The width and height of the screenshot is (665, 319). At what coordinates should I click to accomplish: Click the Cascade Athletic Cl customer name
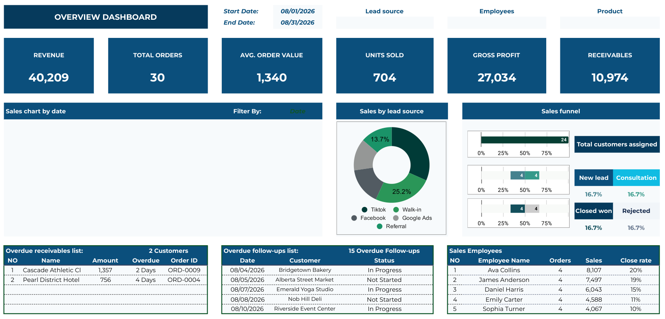[52, 270]
